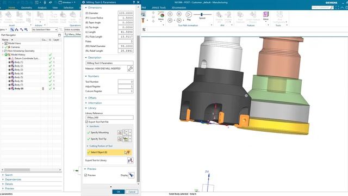This screenshot has width=348, height=196.
Task: Click the first selection-bar tool icon
Action: [x=12, y=29]
